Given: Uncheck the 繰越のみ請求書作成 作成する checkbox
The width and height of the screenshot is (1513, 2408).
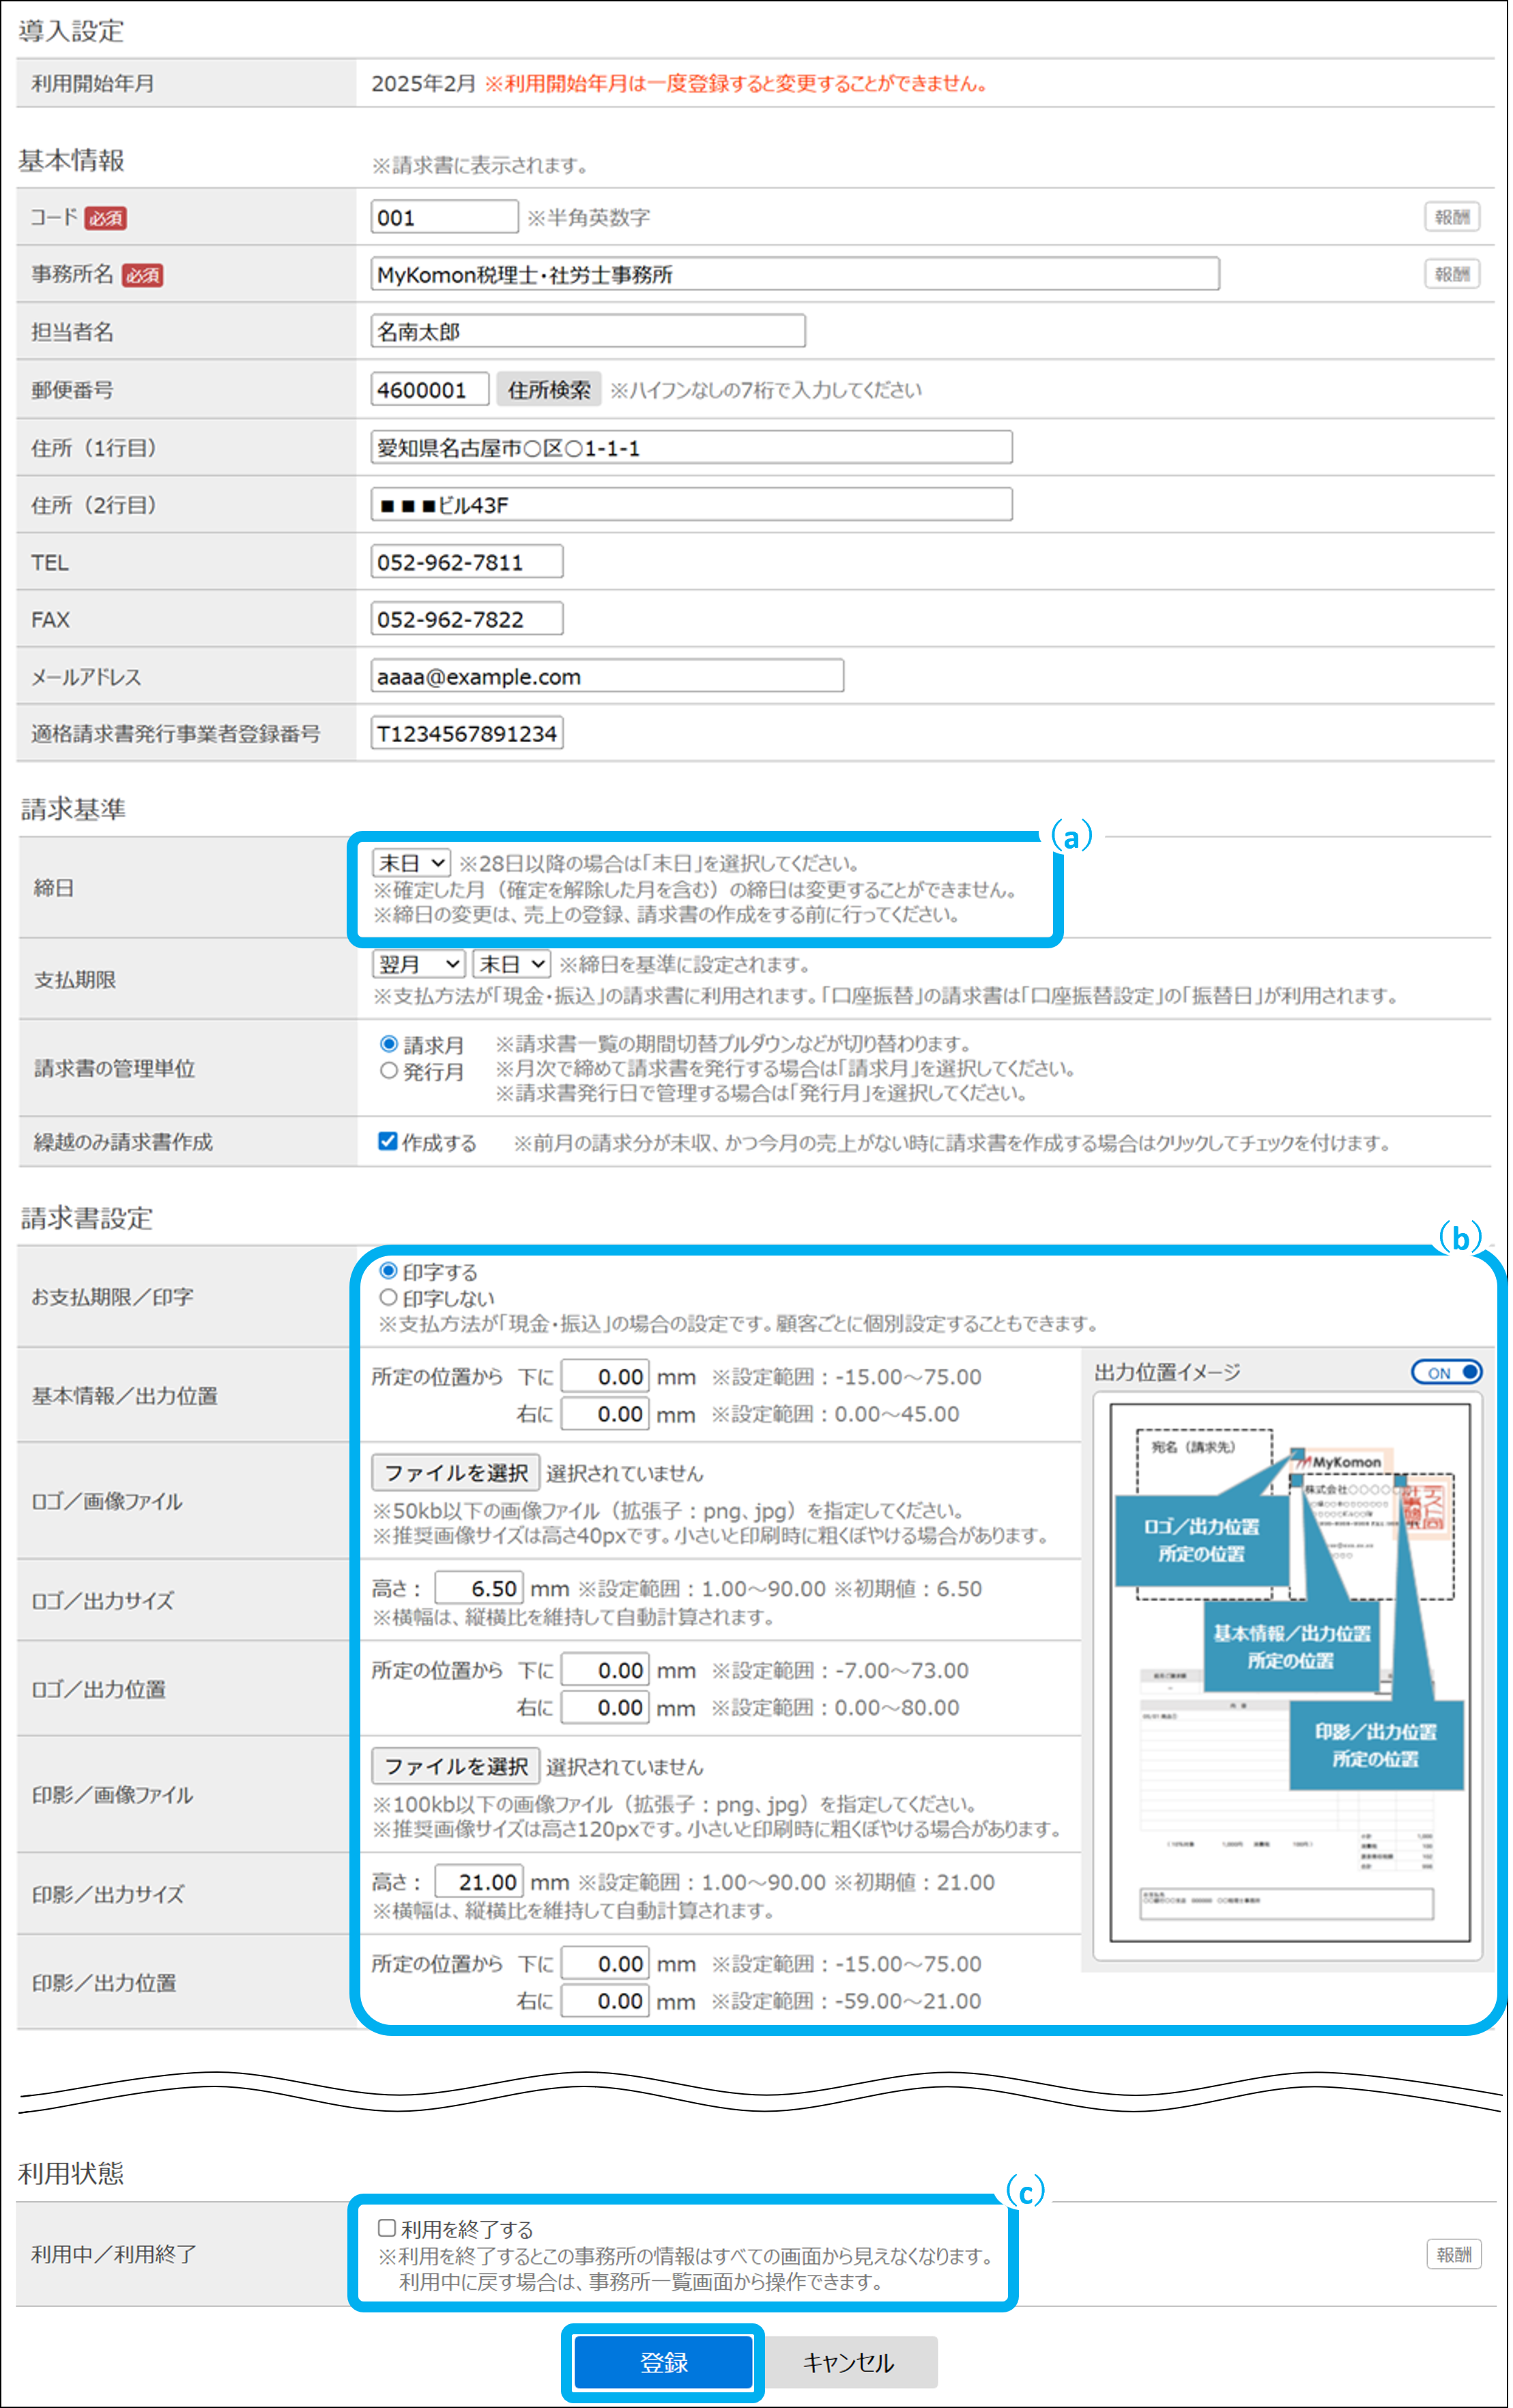Looking at the screenshot, I should pyautogui.click(x=388, y=1141).
